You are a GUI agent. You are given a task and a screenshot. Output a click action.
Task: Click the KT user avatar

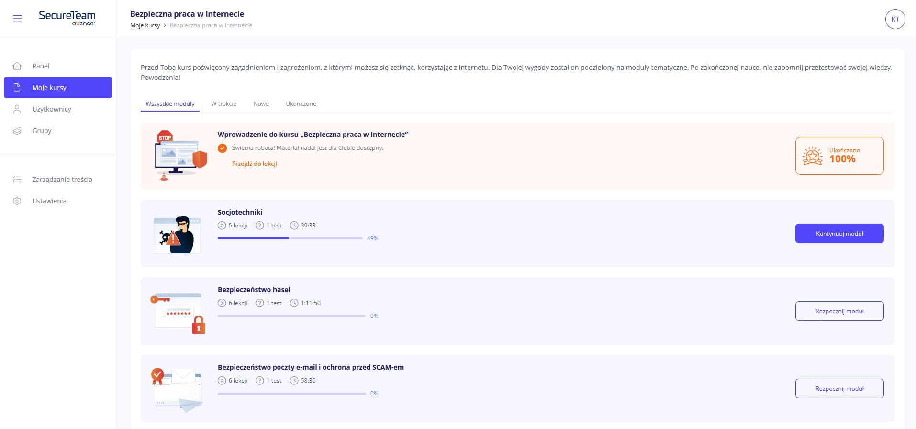(895, 19)
